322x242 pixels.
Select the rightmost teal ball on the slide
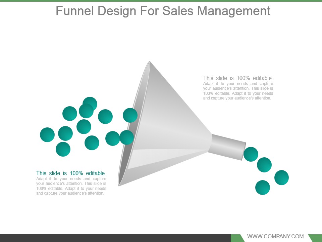[281, 177]
